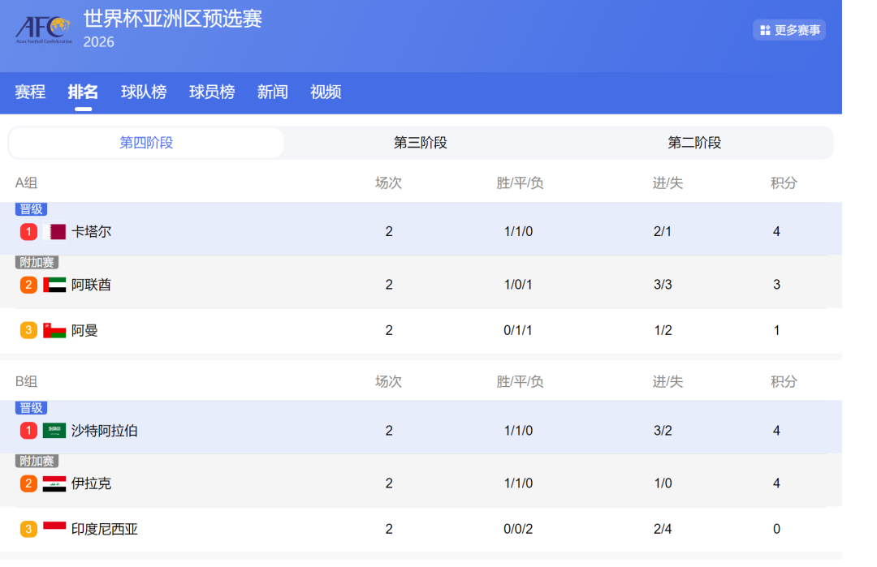Click the UAE flag next to 阿联酋
This screenshot has height=567, width=877.
[54, 285]
